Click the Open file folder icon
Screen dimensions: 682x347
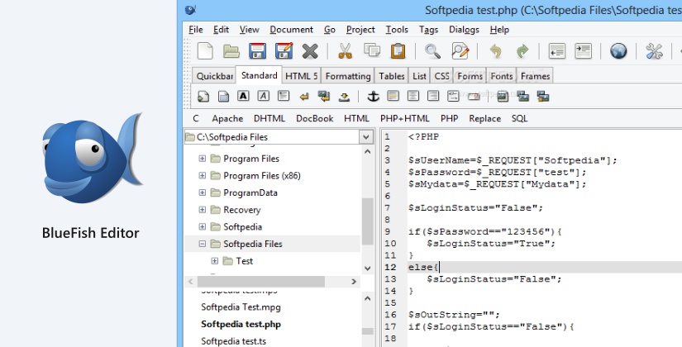coord(231,51)
